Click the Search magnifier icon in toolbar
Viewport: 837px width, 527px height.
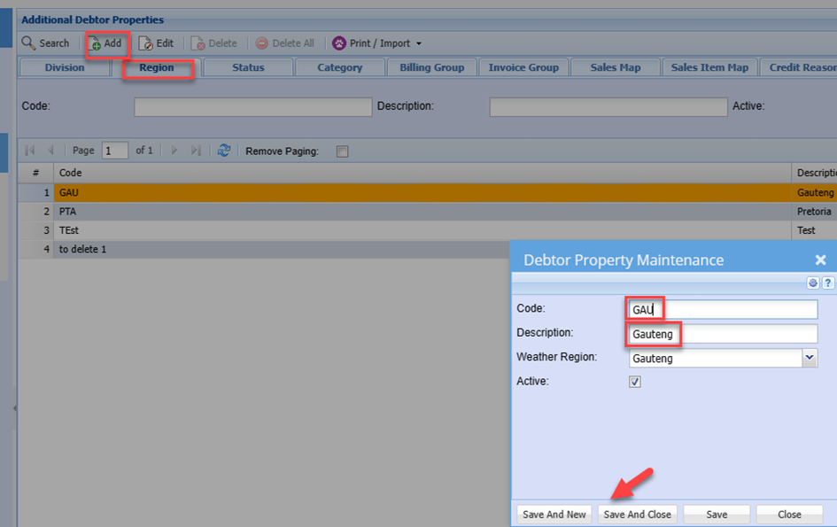pyautogui.click(x=29, y=43)
